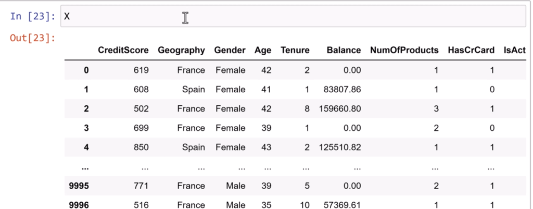Select row index 9995 label
The height and width of the screenshot is (209, 533).
point(80,186)
